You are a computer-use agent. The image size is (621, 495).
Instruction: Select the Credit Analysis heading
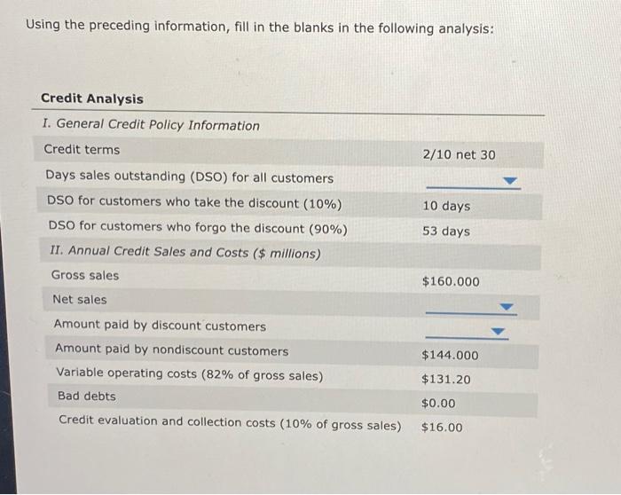click(92, 98)
